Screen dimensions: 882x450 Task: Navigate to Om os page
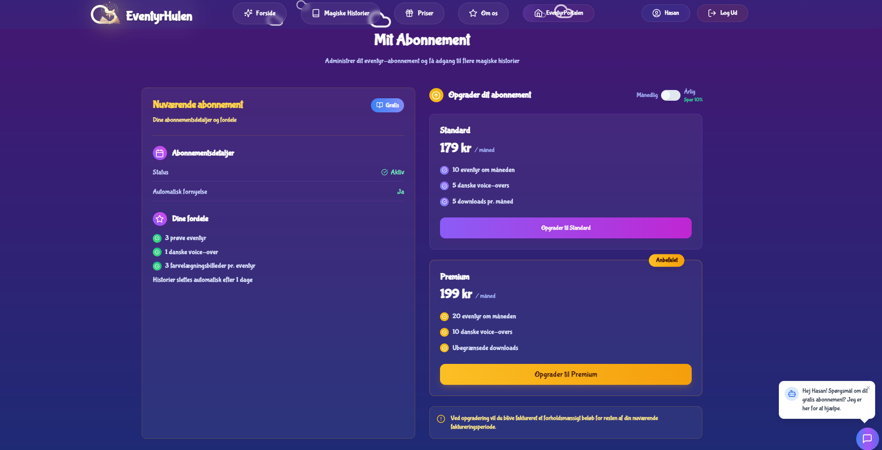click(483, 13)
